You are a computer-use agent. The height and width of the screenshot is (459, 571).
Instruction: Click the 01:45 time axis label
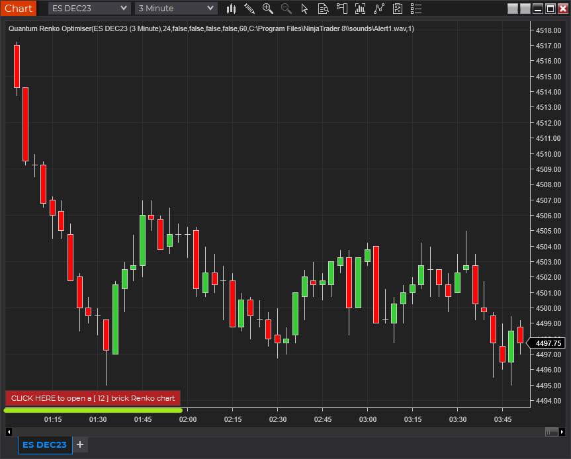pyautogui.click(x=143, y=419)
